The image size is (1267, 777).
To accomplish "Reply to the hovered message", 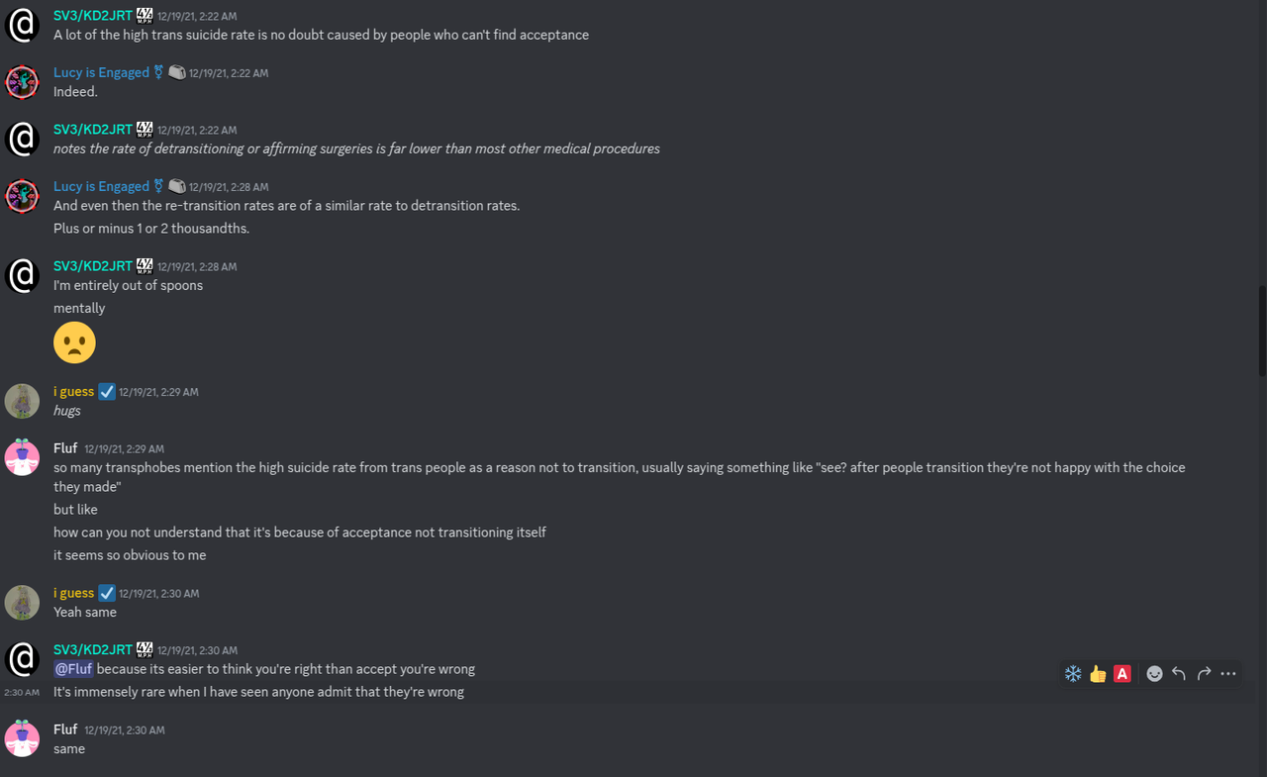I will coord(1179,674).
